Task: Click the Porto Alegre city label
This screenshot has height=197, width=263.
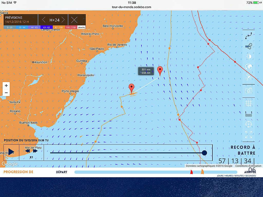Action: pos(70,91)
